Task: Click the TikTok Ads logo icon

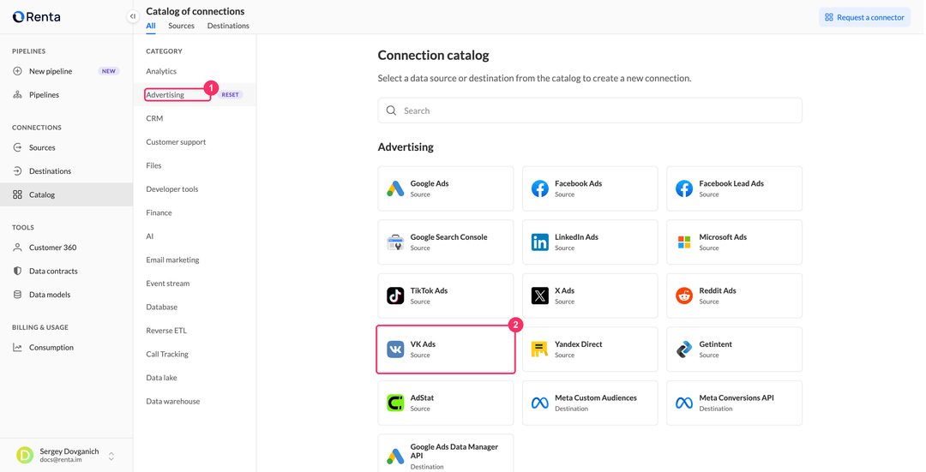Action: coord(395,296)
